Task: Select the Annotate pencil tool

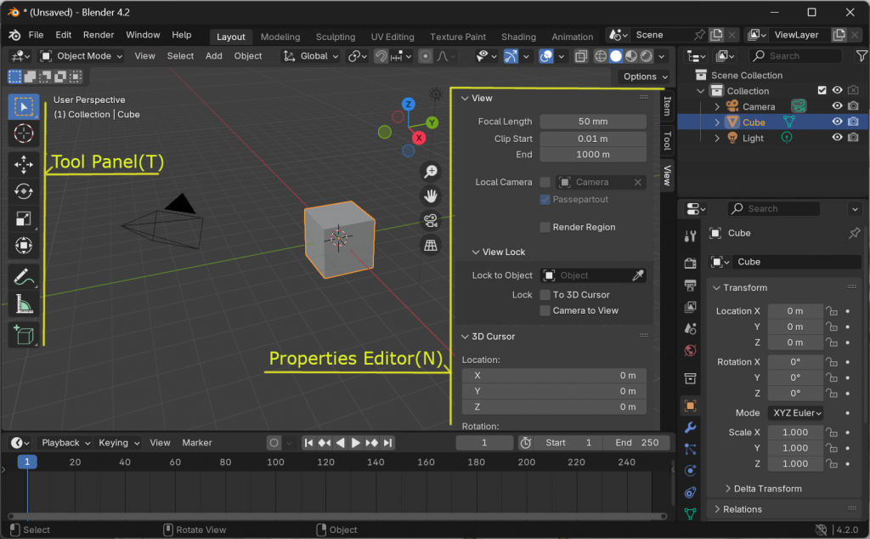Action: click(x=23, y=277)
